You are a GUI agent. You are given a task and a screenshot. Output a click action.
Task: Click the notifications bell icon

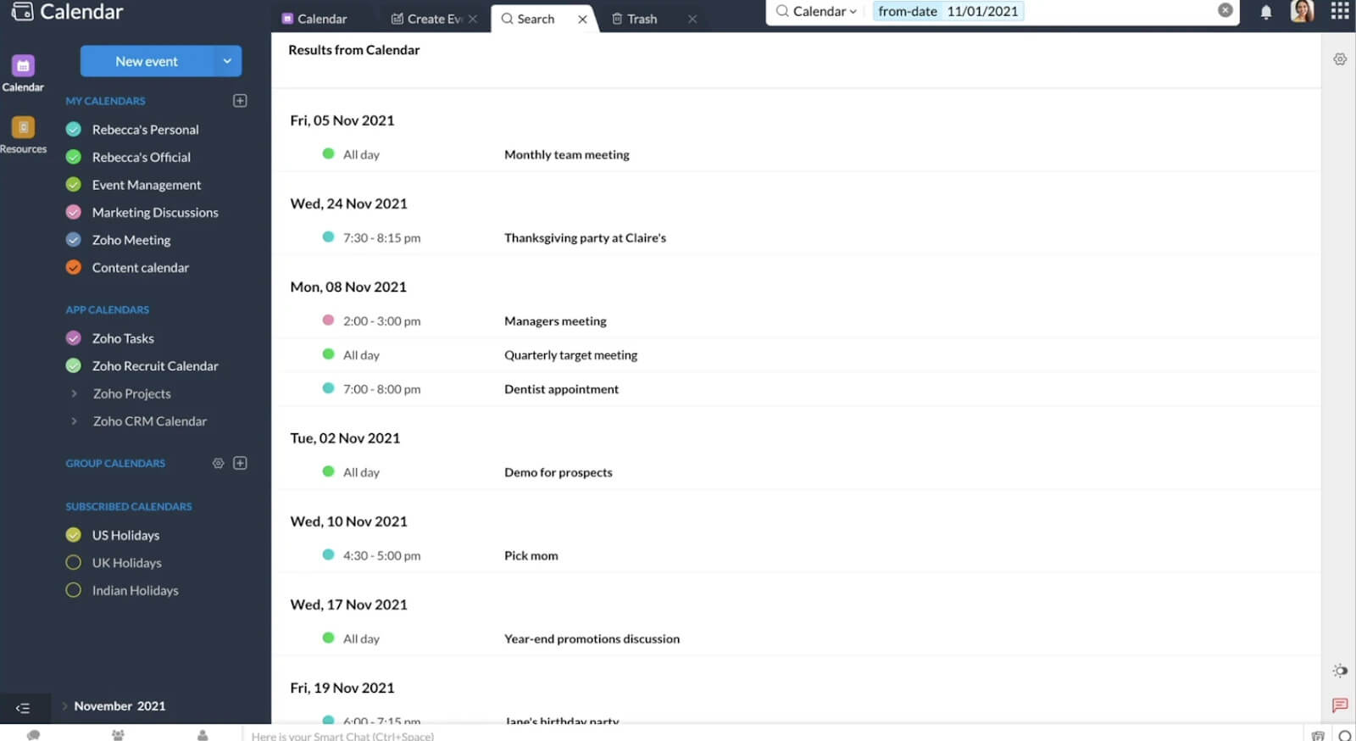(1265, 12)
